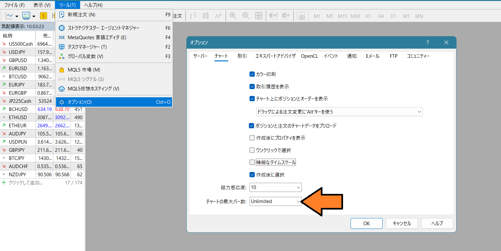The image size is (501, 251).
Task: Switch chart to candlestick view icon
Action: (206, 16)
